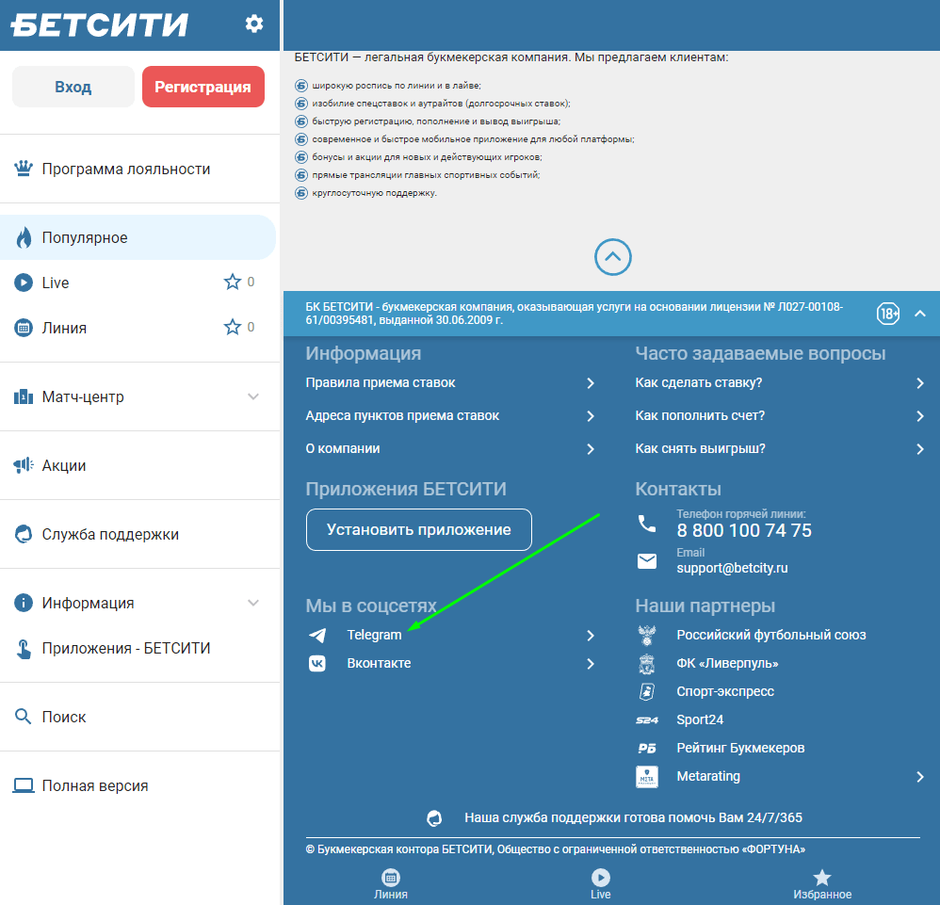This screenshot has width=940, height=905.
Task: Click the Sport24 logo icon
Action: pos(647,719)
